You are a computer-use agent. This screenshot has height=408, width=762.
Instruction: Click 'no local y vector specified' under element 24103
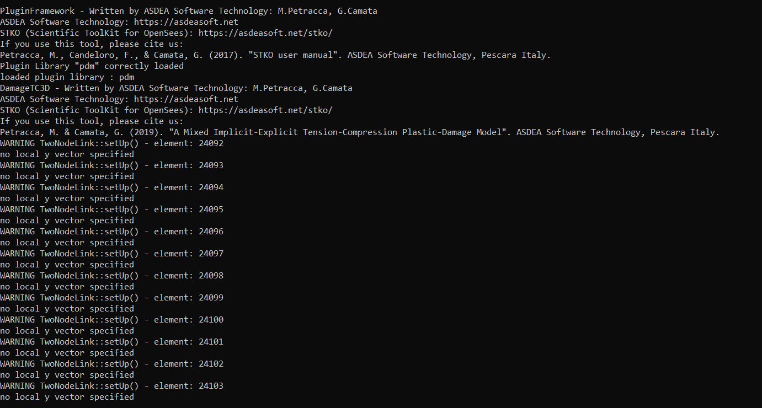tap(67, 397)
